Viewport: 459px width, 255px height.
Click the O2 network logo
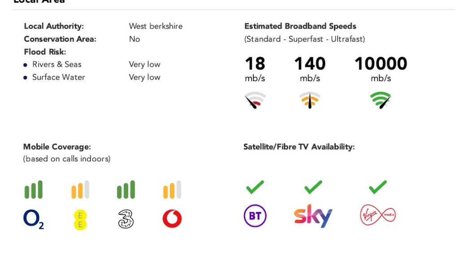coord(34,219)
